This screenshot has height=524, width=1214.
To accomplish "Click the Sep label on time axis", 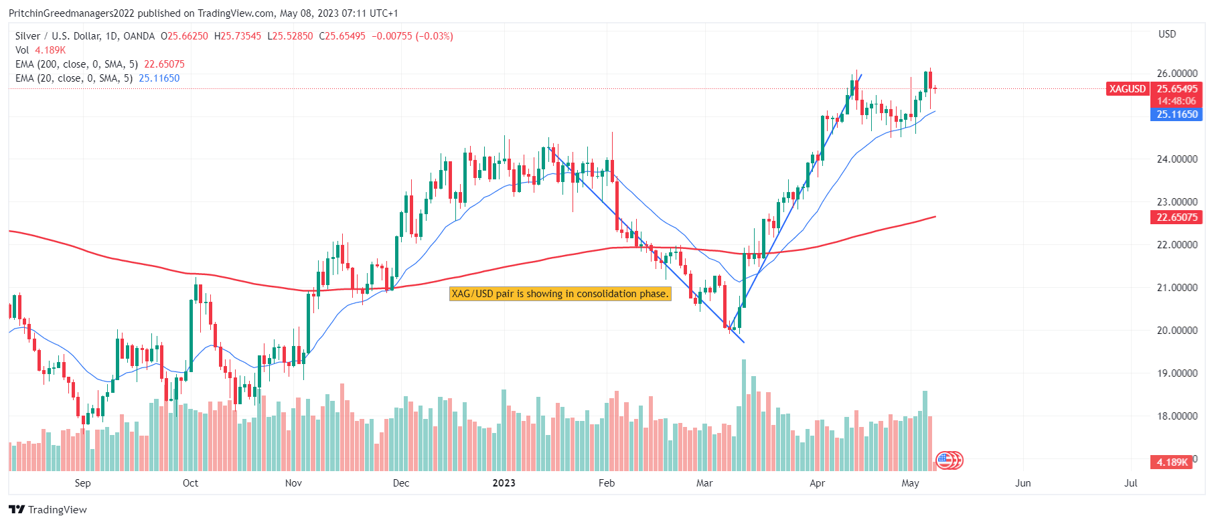I will pyautogui.click(x=82, y=483).
